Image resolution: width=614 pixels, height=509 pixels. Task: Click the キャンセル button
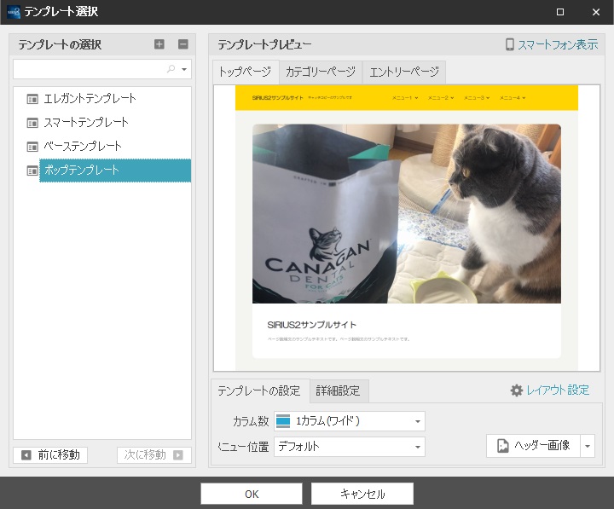pos(362,495)
